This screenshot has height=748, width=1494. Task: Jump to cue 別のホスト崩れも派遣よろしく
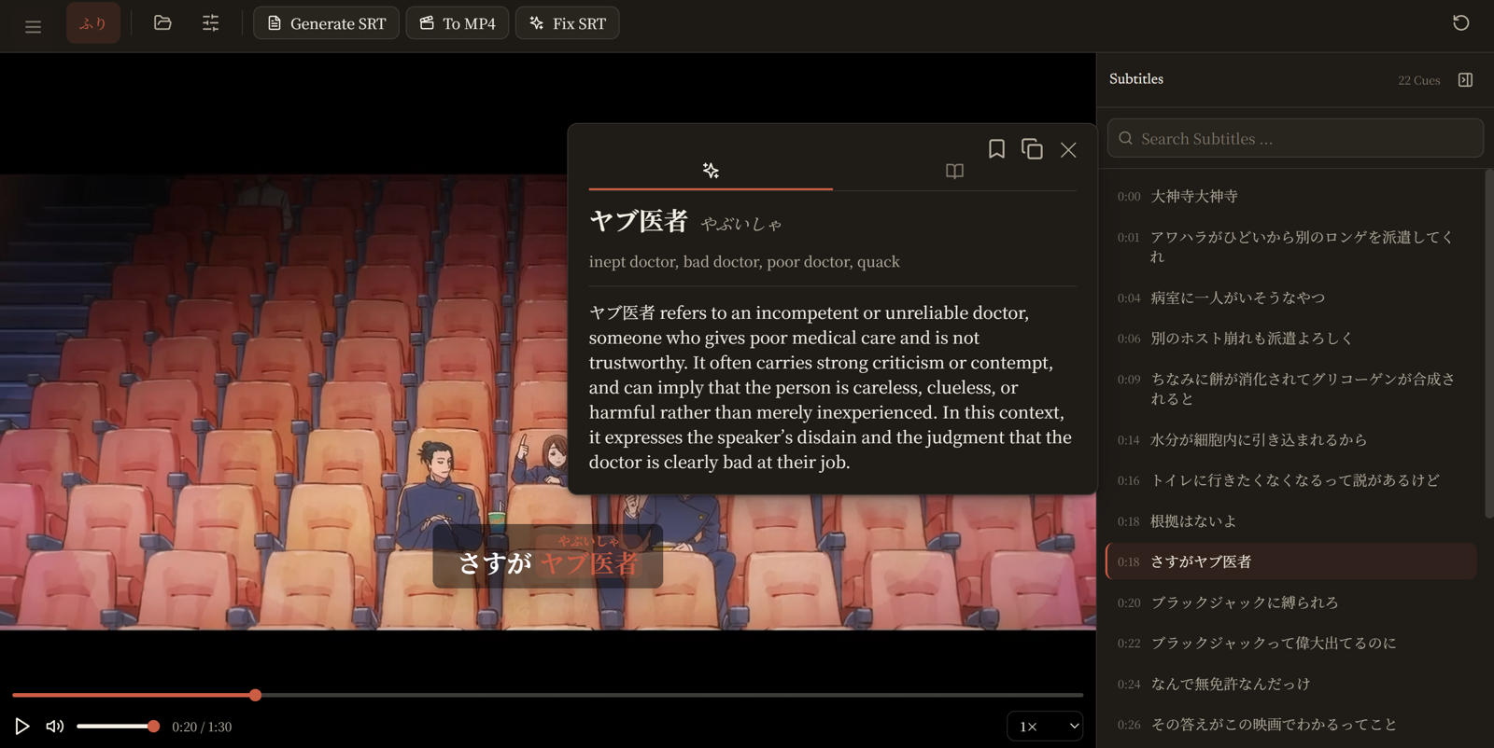[1290, 339]
